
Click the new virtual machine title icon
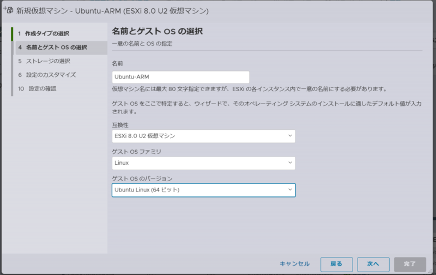(x=8, y=10)
